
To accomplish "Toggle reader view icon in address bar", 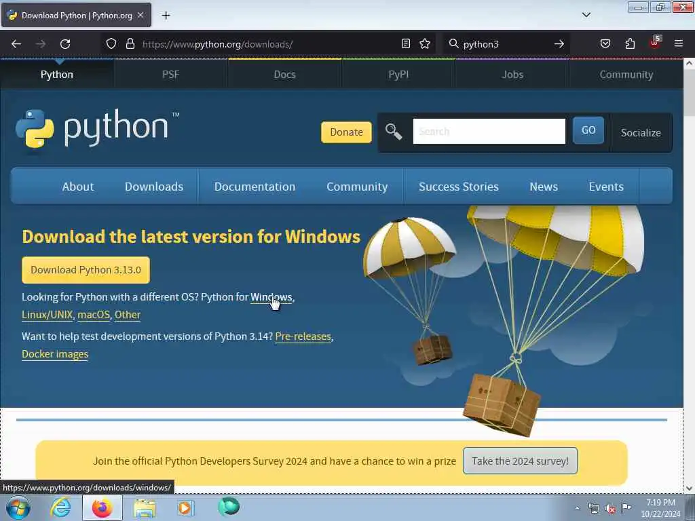I will tap(406, 43).
